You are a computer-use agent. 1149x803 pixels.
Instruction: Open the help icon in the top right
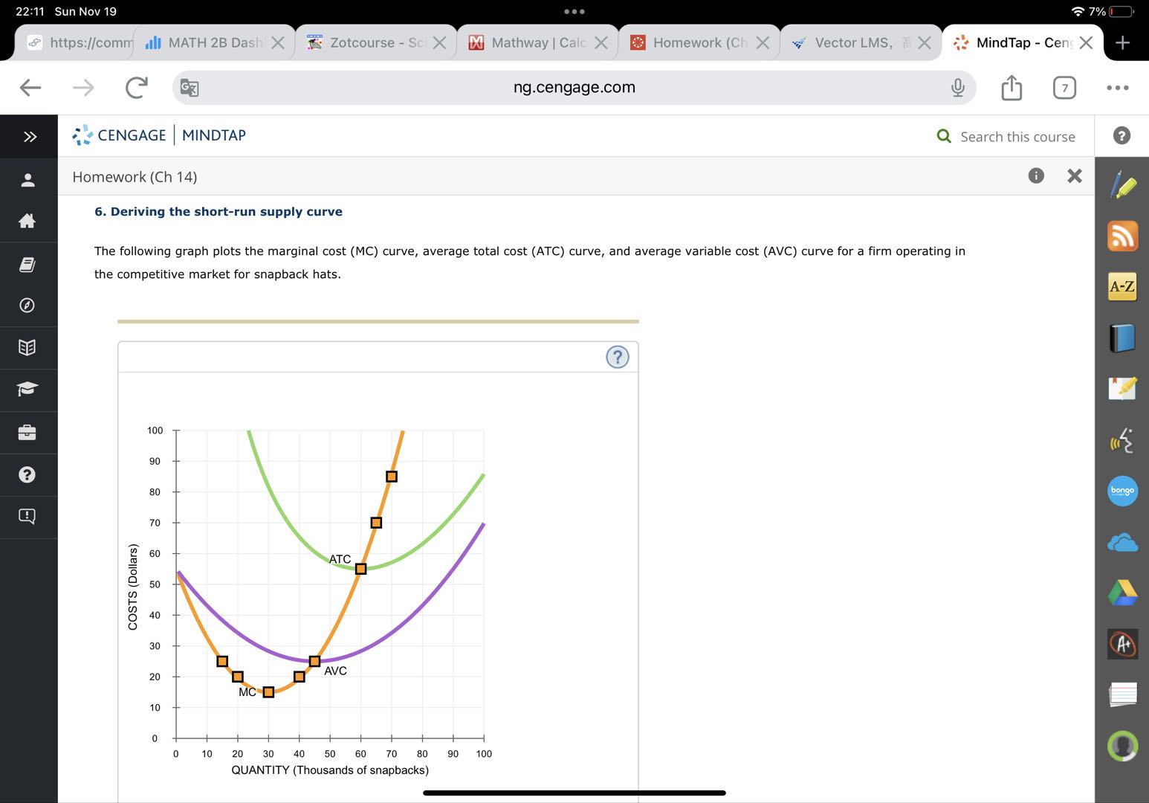point(1122,135)
